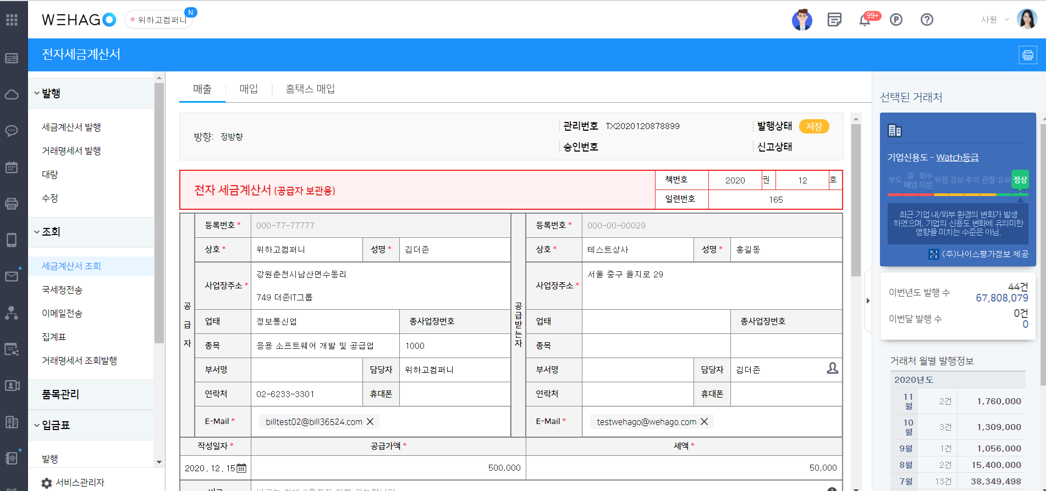Viewport: 1046px width, 491px height.
Task: Open the assistant character avatar icon
Action: pos(802,20)
